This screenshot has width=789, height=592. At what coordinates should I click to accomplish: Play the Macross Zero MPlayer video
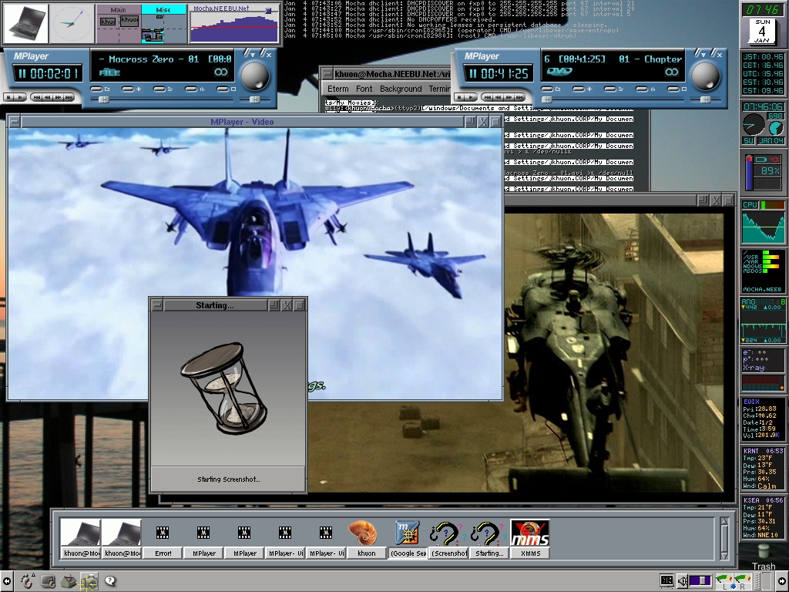(x=19, y=97)
